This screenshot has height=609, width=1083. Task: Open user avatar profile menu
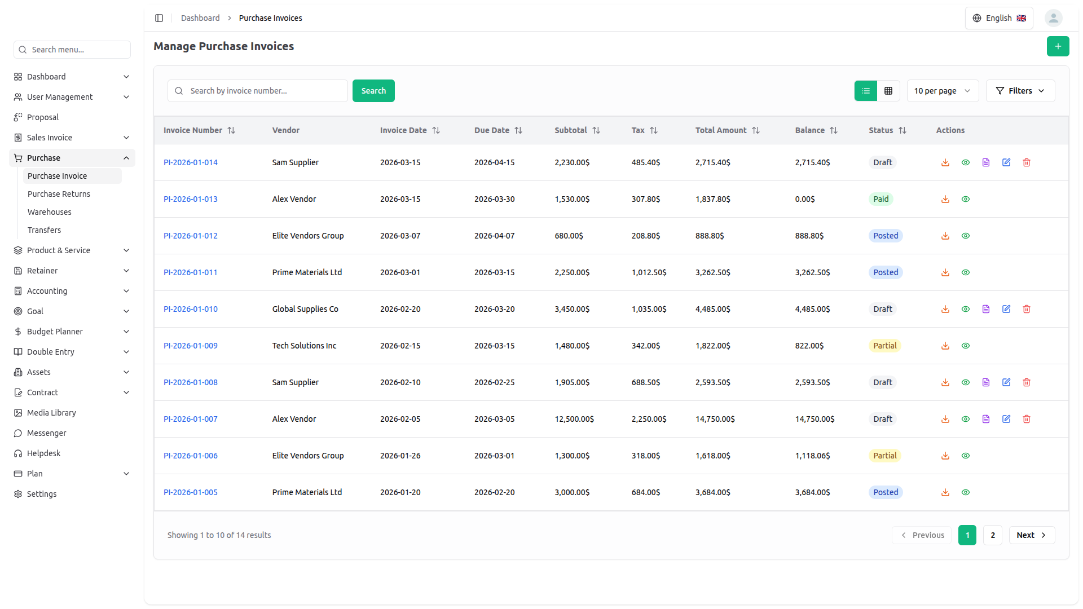1053,18
